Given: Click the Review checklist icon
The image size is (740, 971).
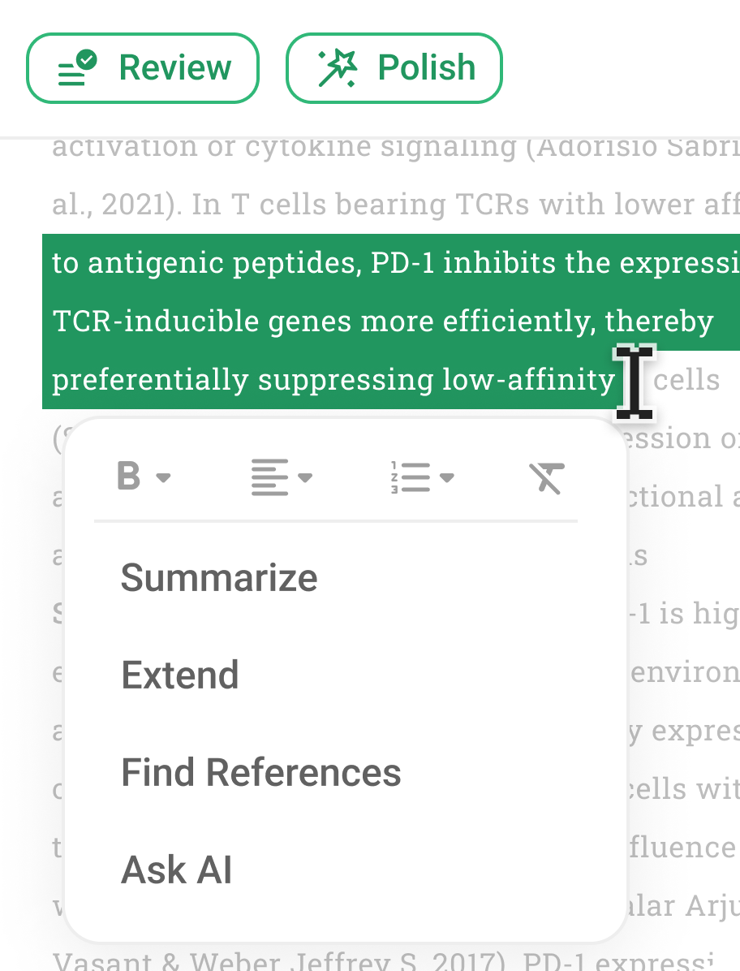Looking at the screenshot, I should click(78, 68).
